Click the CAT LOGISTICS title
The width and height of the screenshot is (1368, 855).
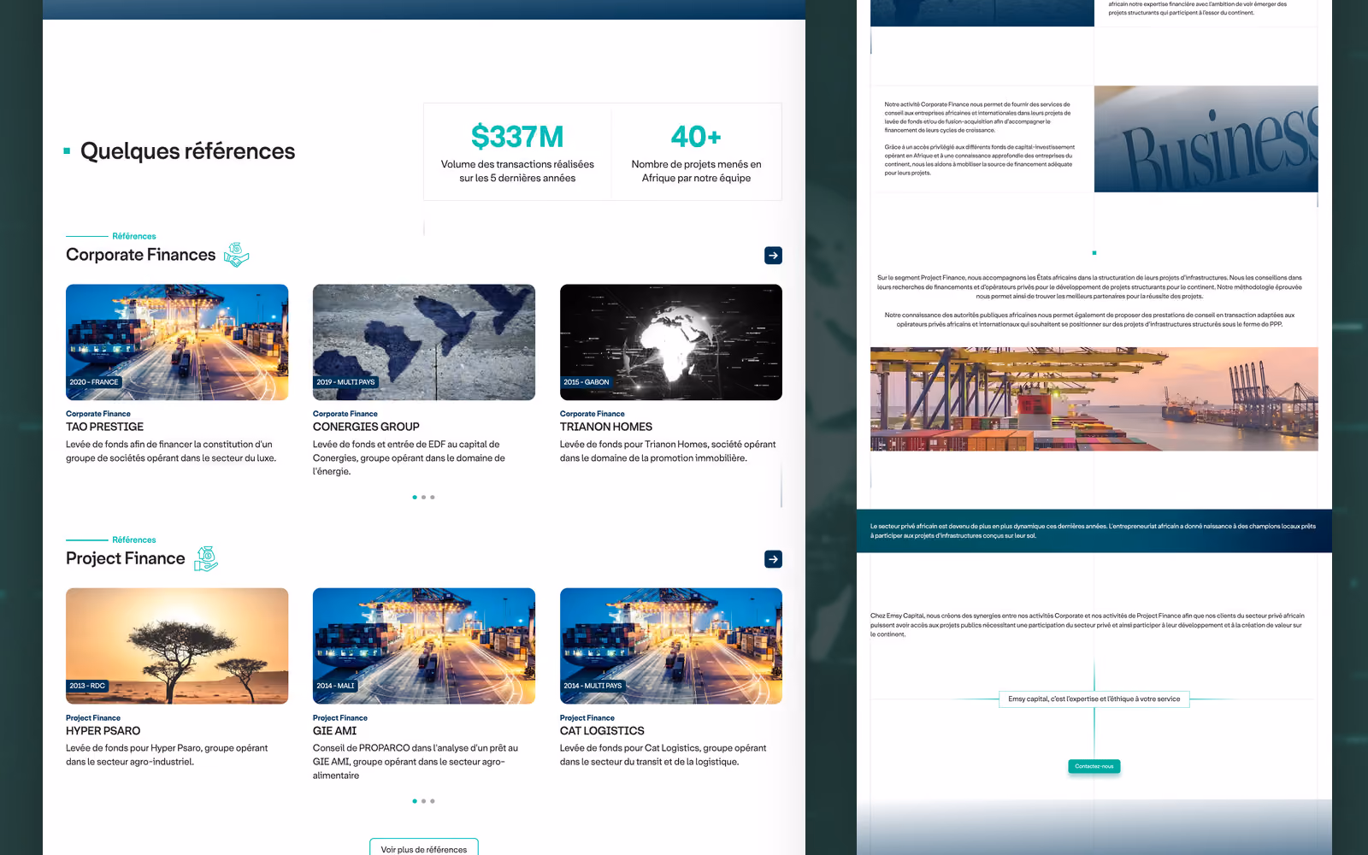tap(602, 731)
